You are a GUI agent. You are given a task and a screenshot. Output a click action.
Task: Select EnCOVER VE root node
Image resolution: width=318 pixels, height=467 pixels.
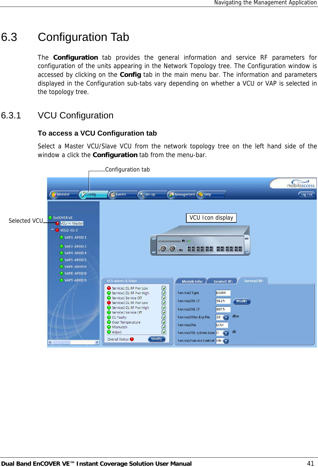[63, 218]
